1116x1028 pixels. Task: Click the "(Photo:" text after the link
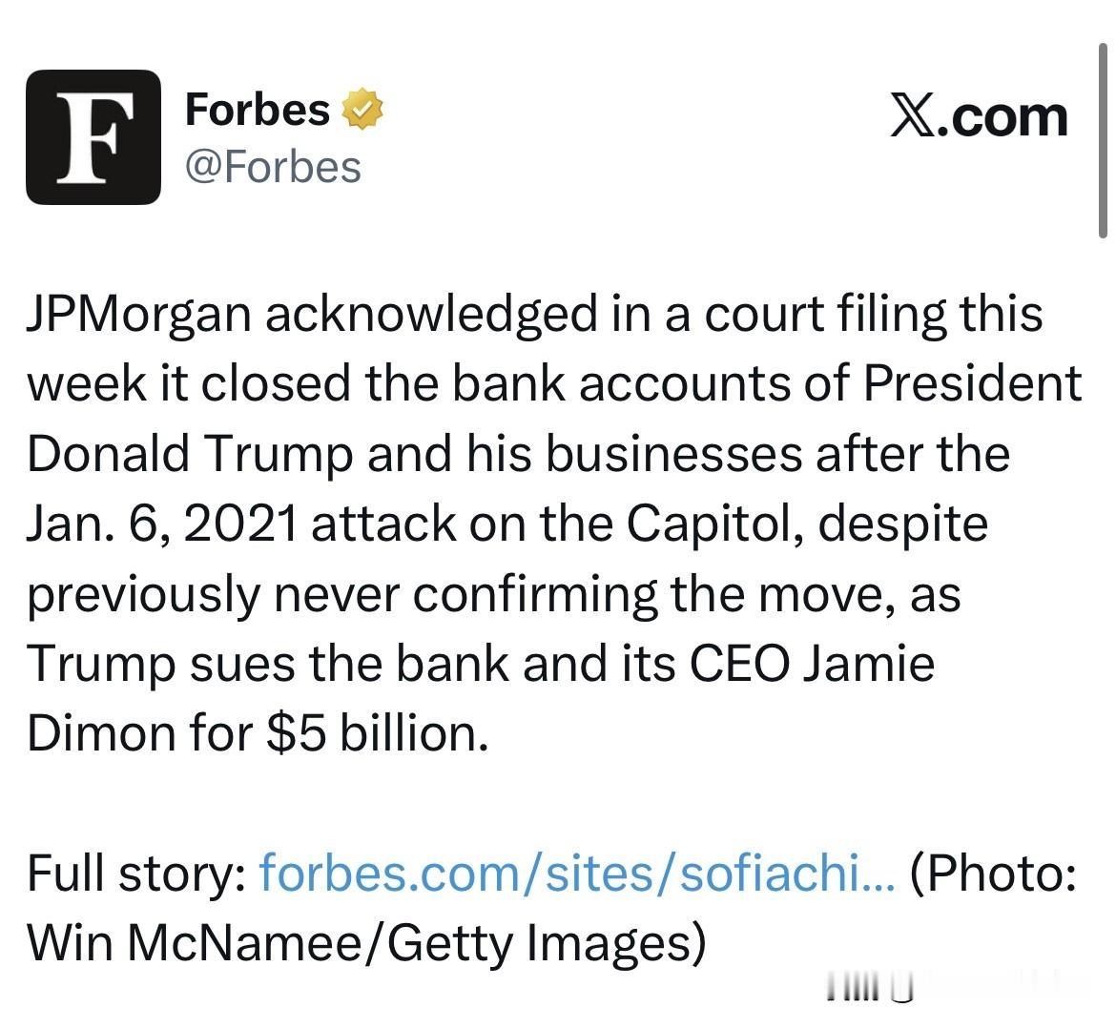tap(993, 873)
